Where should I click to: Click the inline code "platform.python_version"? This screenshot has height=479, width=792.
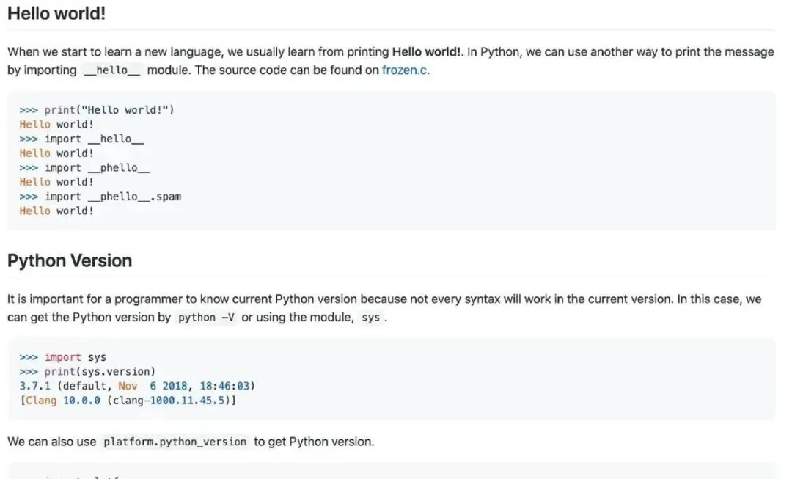click(x=175, y=442)
